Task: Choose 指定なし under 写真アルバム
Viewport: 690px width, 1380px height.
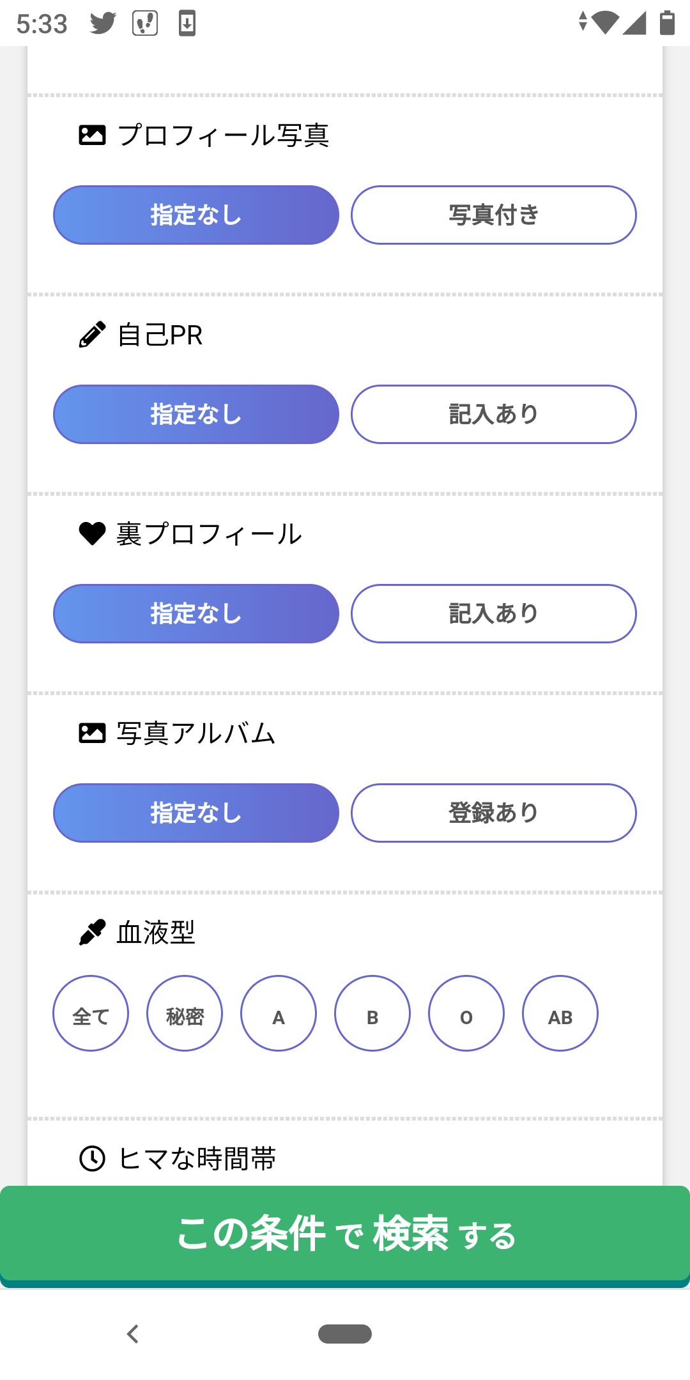Action: (196, 813)
